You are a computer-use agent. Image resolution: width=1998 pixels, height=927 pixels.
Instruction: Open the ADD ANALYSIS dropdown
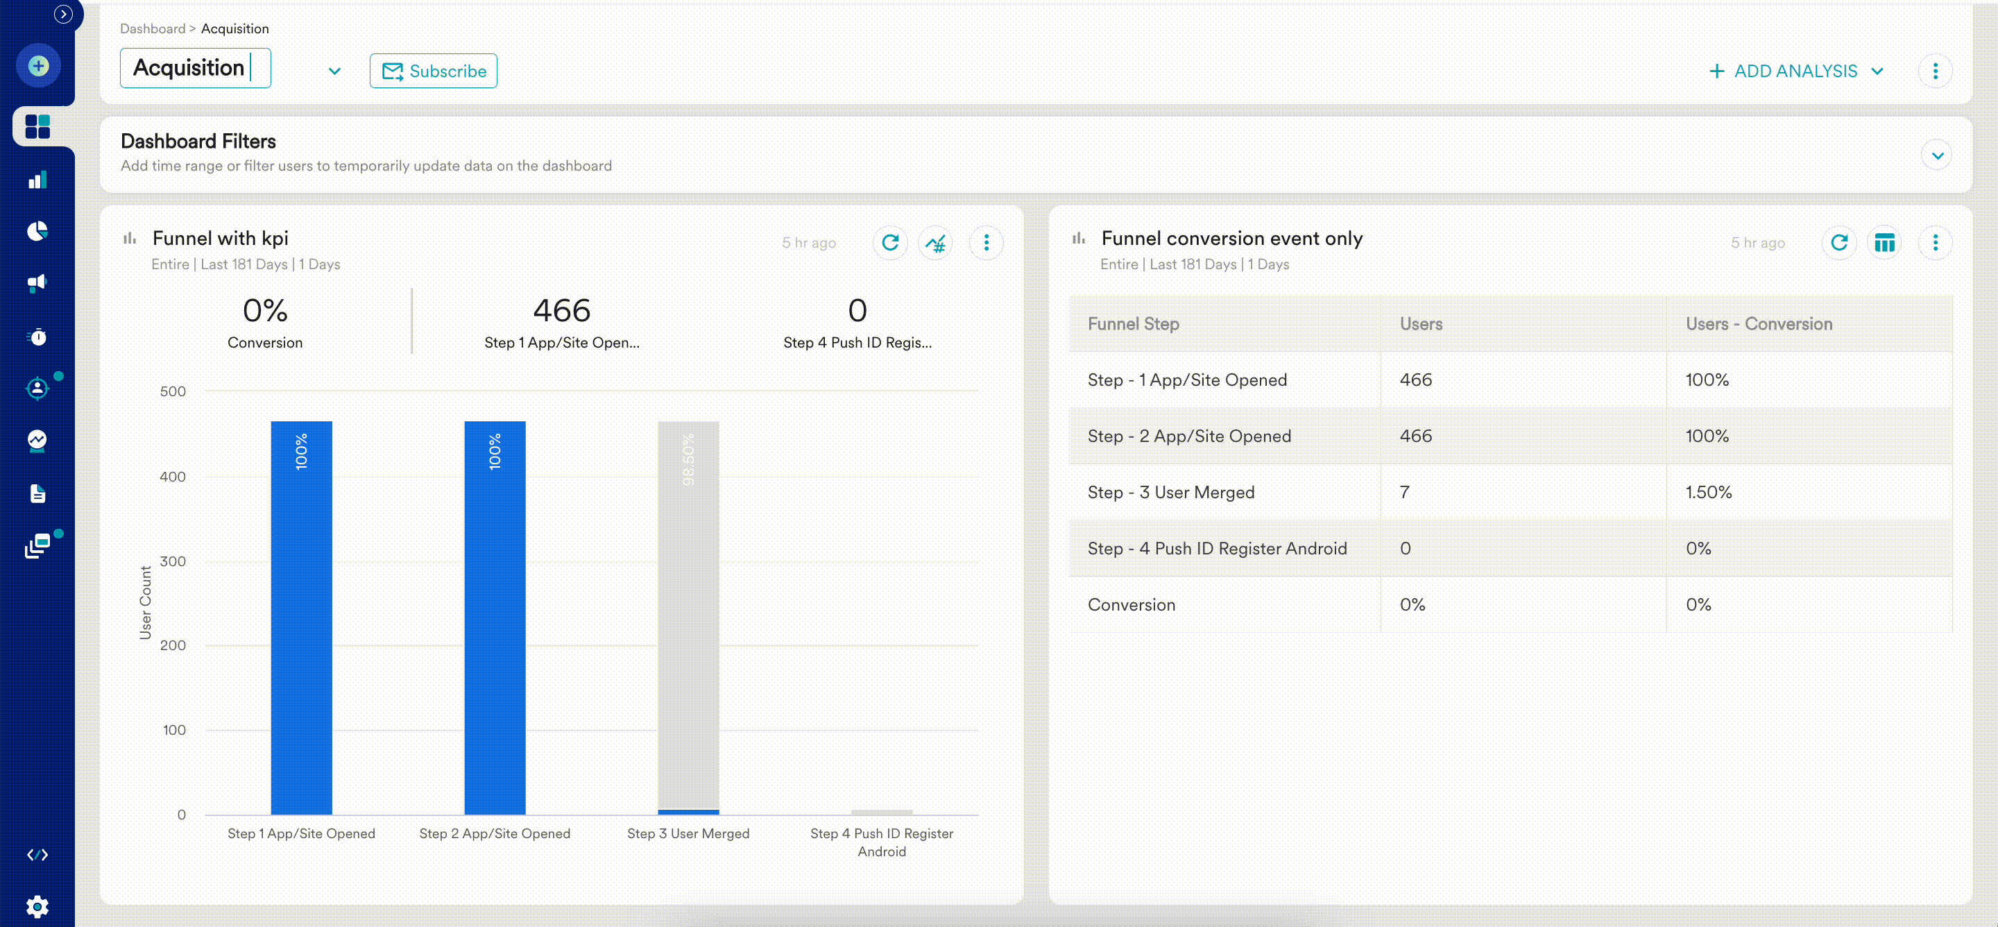point(1795,71)
